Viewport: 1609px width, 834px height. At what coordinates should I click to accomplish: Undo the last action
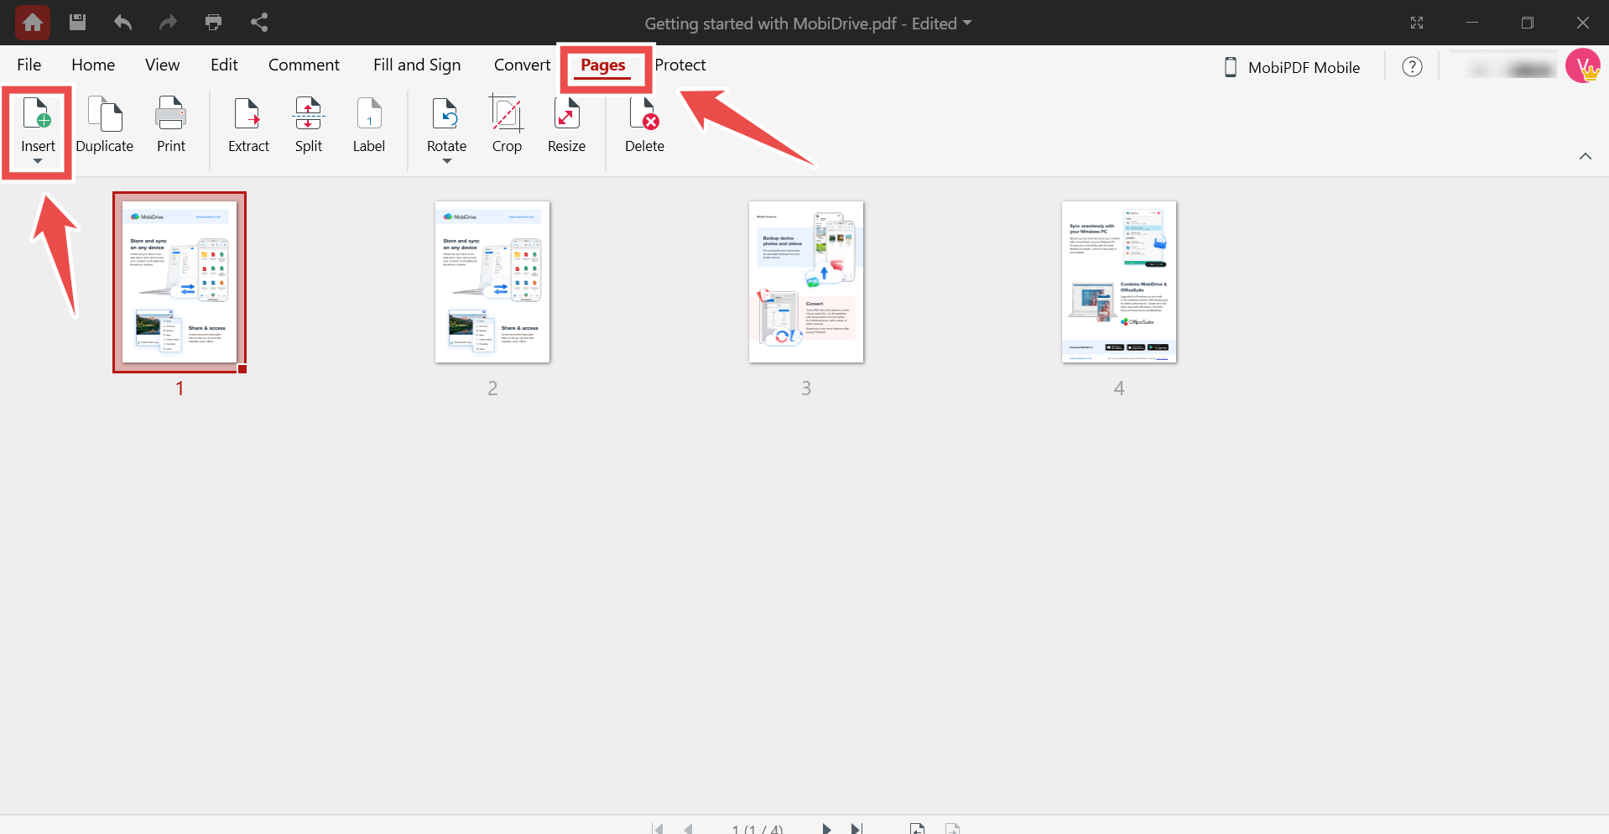(122, 23)
